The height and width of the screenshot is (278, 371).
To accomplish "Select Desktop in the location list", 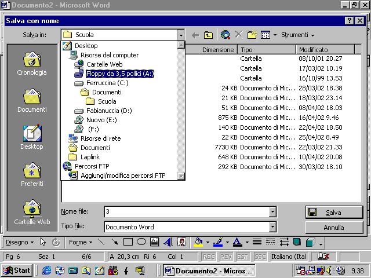I will [86, 46].
